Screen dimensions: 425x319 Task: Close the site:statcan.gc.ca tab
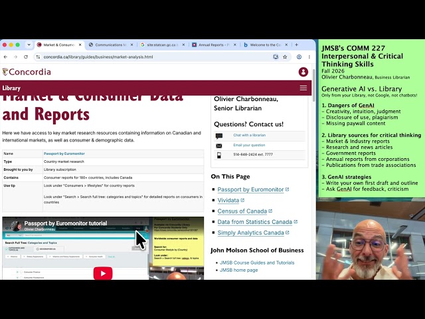183,45
